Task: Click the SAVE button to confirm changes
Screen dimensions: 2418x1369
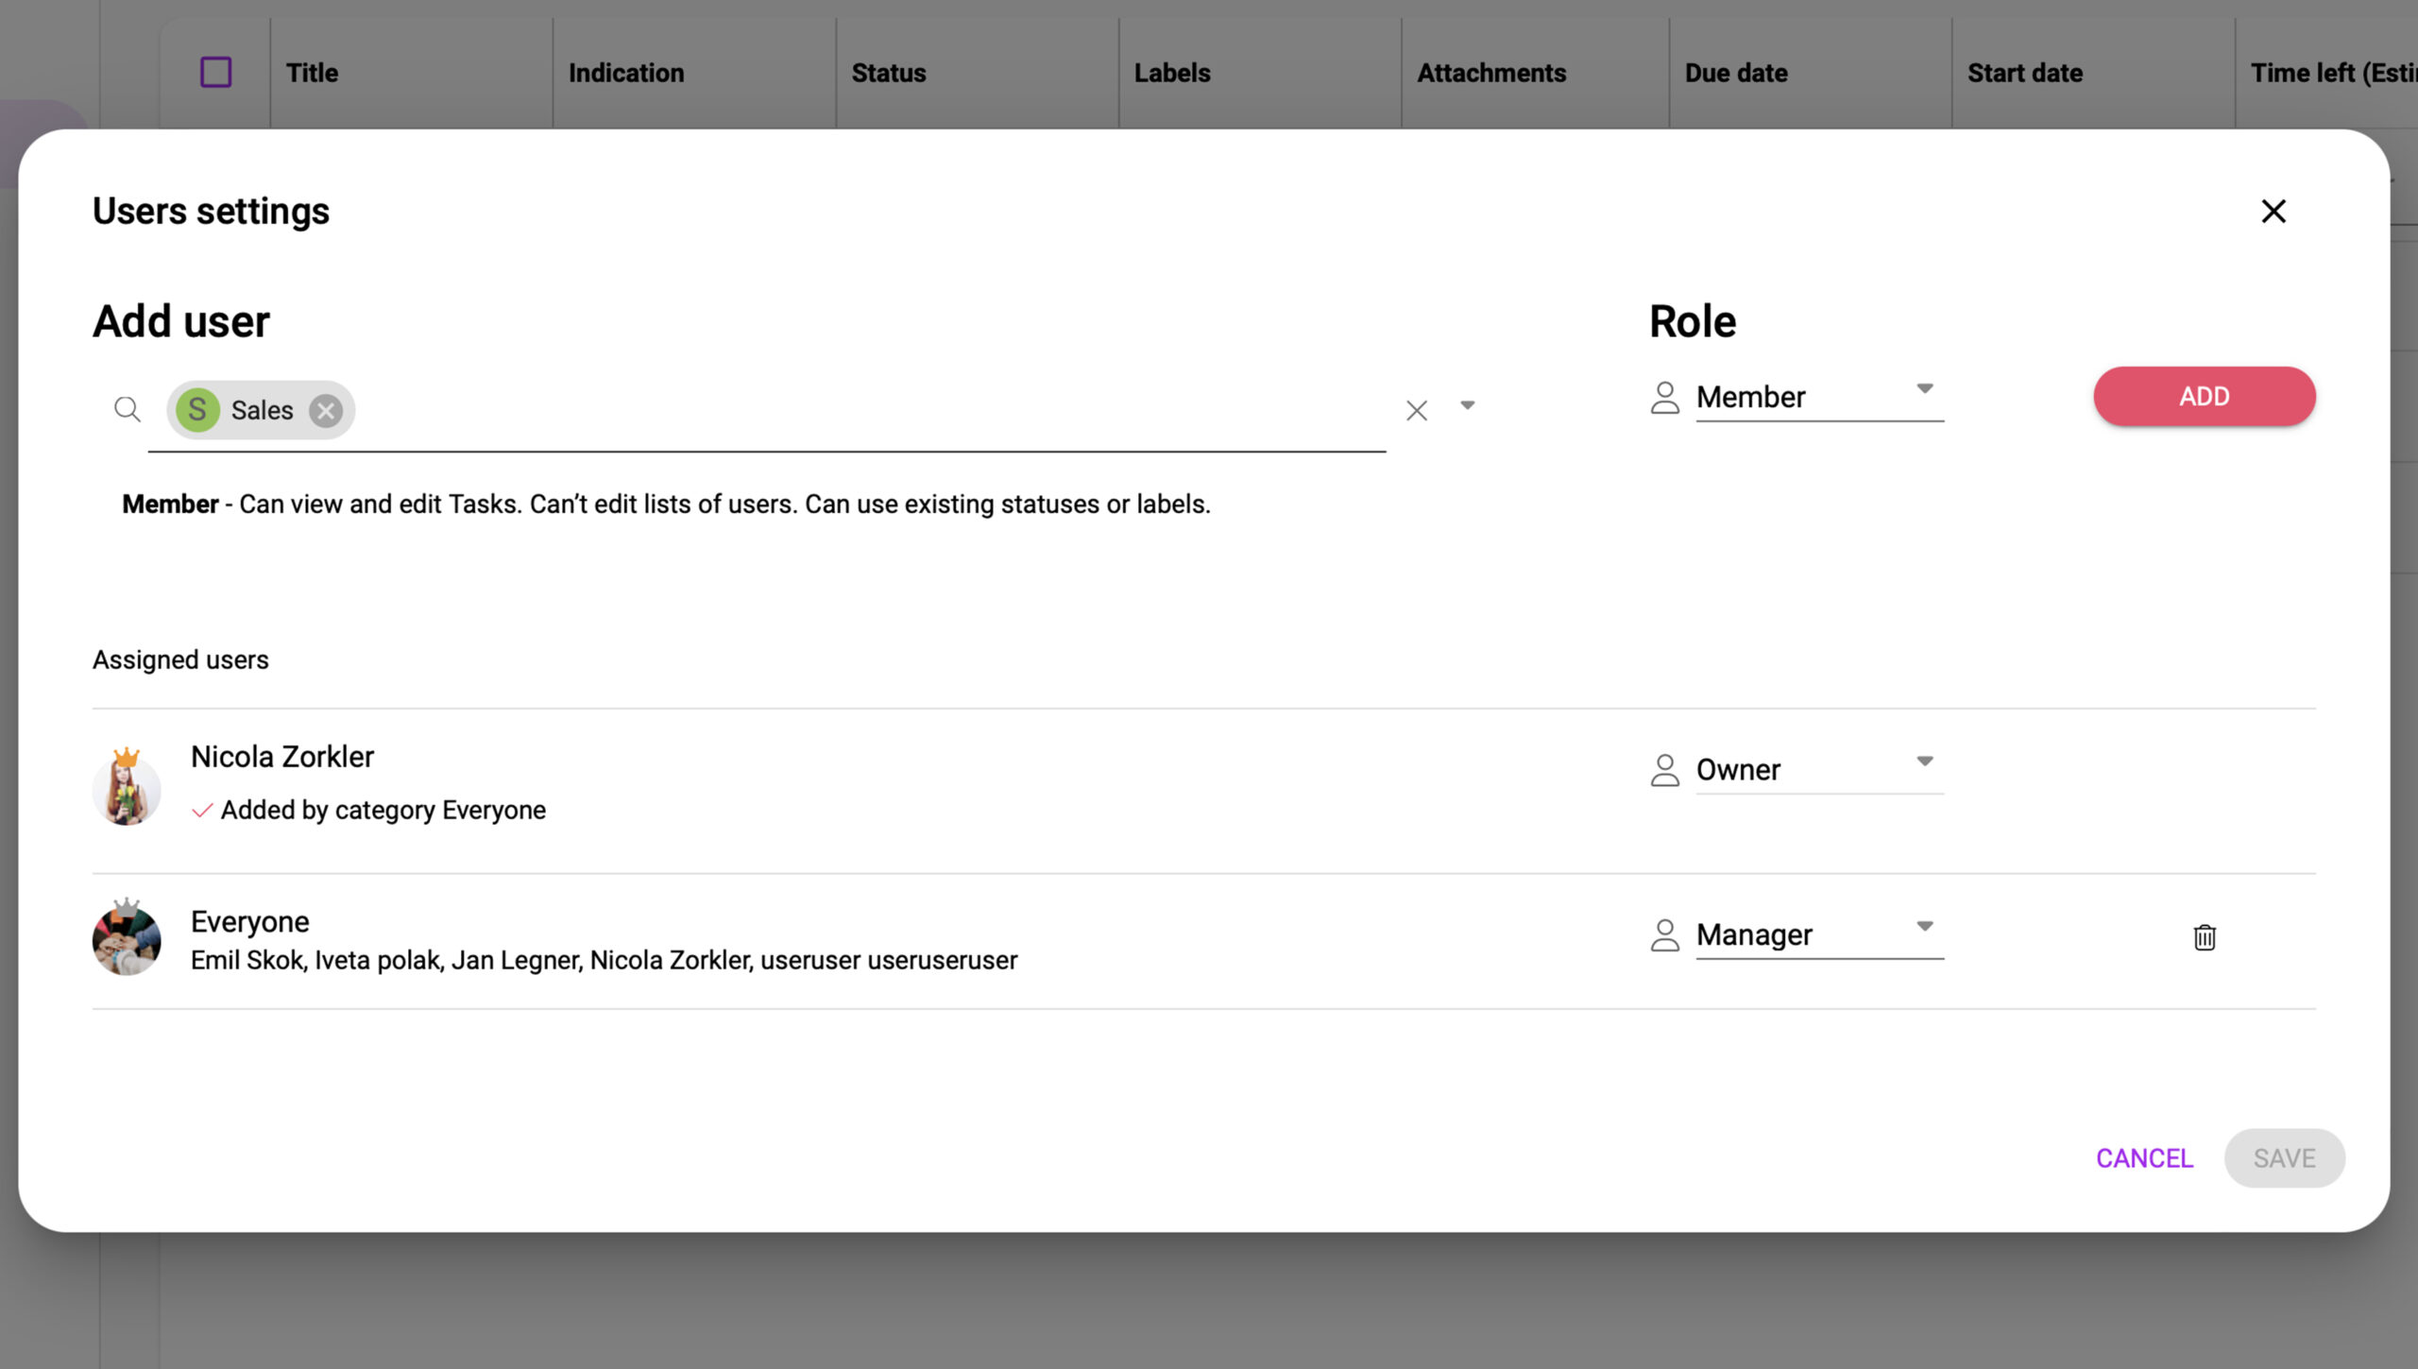Action: point(2284,1158)
